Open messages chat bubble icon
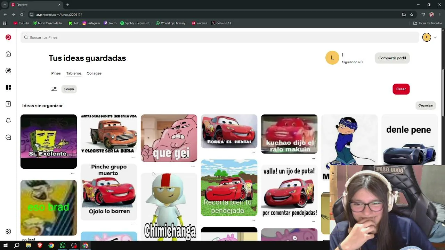445x250 pixels. (8, 137)
